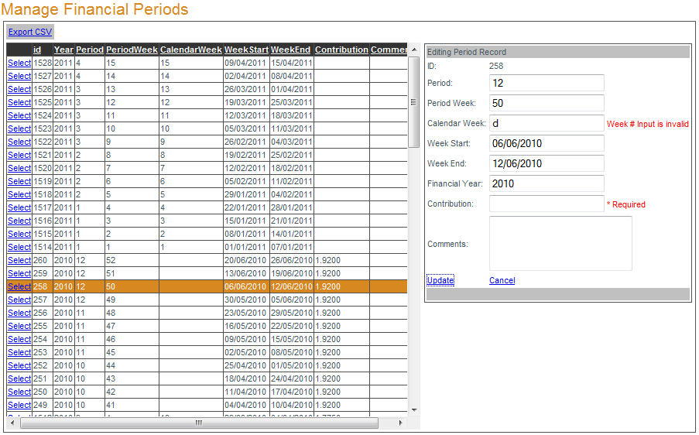Viewport: 699px width, 435px height.
Task: Click into the Calendar Week input field
Action: coord(547,123)
